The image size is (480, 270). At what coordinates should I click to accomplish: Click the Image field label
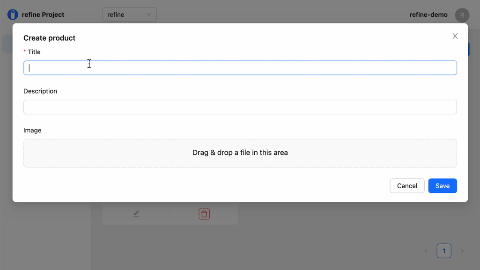click(x=32, y=130)
